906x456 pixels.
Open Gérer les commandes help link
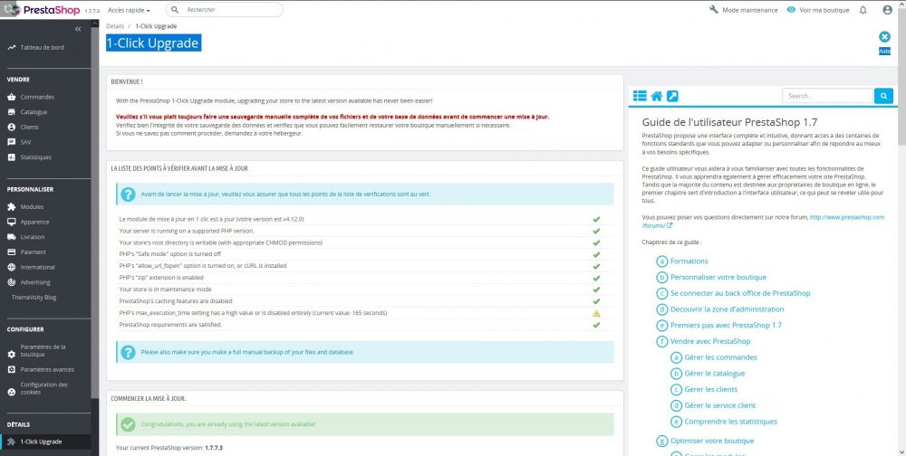pos(720,357)
